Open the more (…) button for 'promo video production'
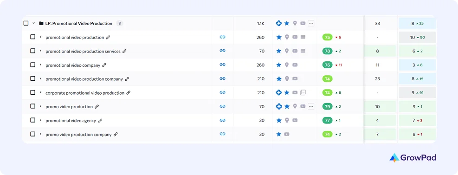Image resolution: width=458 pixels, height=175 pixels. point(311,106)
